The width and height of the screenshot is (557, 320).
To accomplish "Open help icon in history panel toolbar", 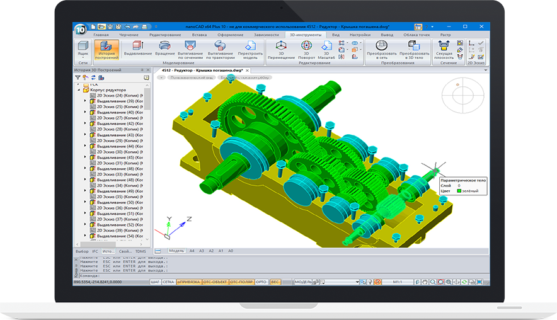I will pyautogui.click(x=146, y=77).
